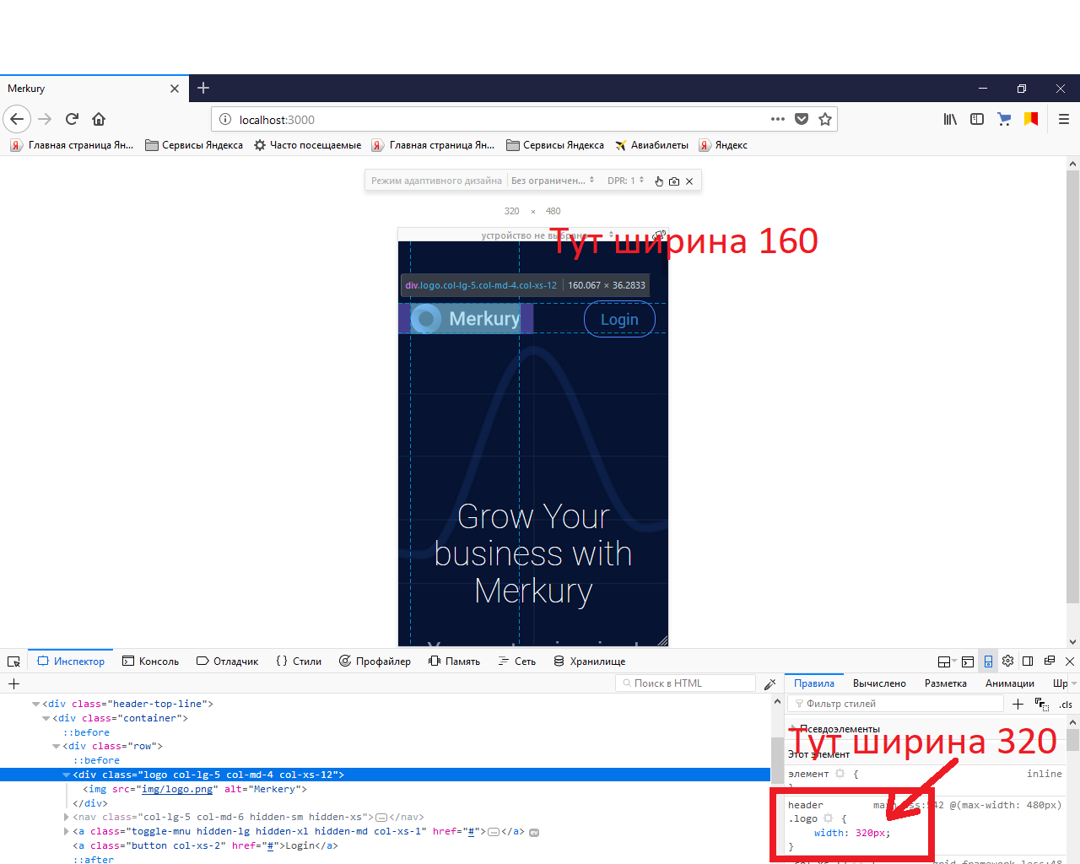Go back with the browser back arrow
The height and width of the screenshot is (864, 1080).
coord(17,119)
